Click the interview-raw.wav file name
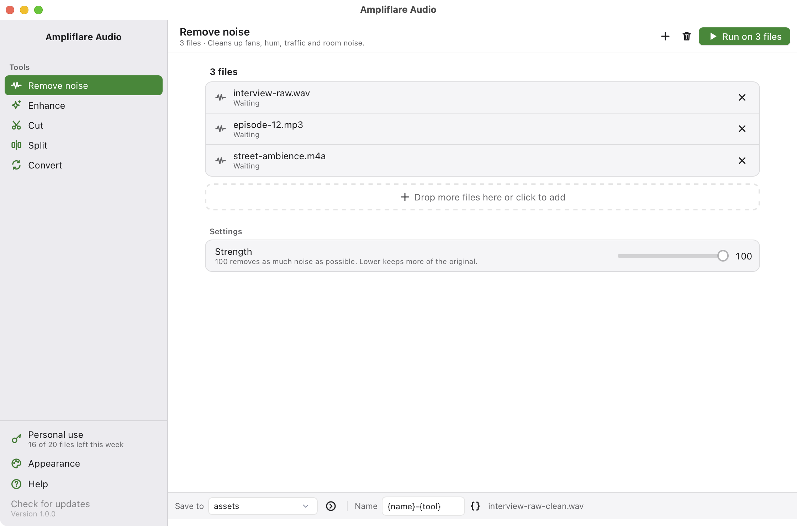Viewport: 797px width, 526px height. click(271, 93)
